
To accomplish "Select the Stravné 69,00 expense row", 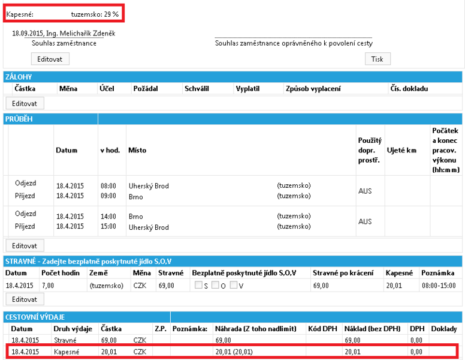I will [231, 340].
